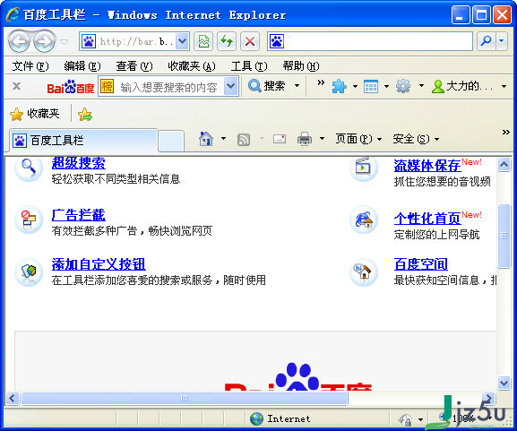517x431 pixels.
Task: Click the 搜索 button on Baidu toolbar
Action: point(266,86)
